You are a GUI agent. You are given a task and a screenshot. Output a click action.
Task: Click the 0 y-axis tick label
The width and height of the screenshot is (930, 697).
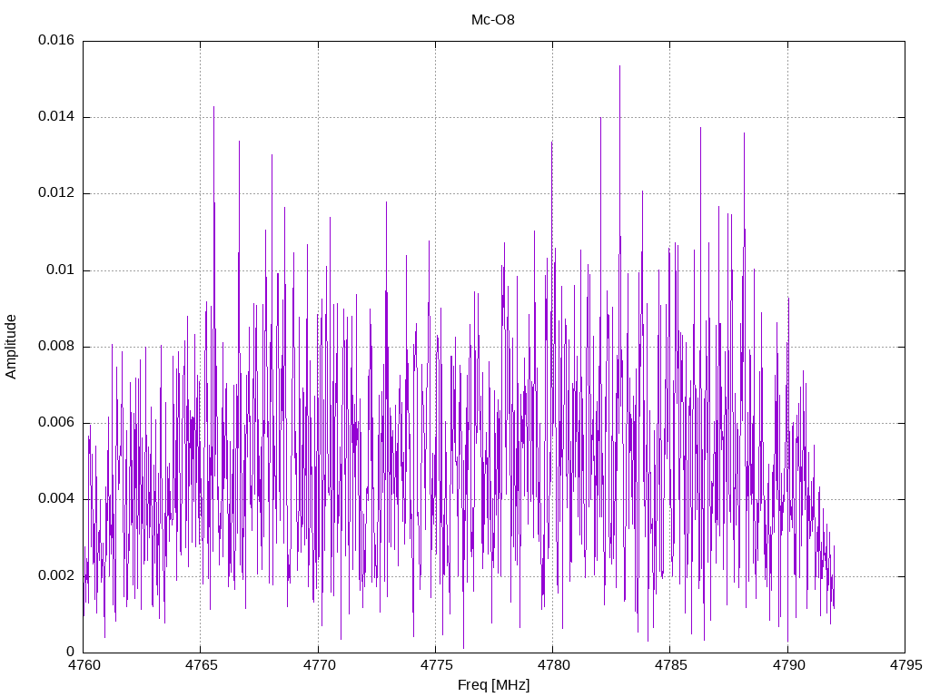point(71,652)
